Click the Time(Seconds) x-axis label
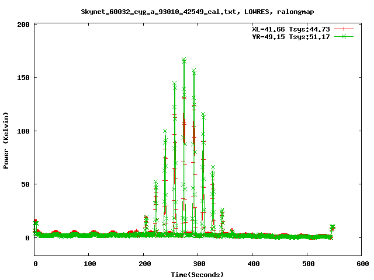Image resolution: width=374 pixels, height=280 pixels. click(198, 275)
